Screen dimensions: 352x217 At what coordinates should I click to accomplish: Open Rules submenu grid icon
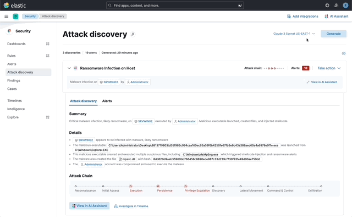[48, 56]
